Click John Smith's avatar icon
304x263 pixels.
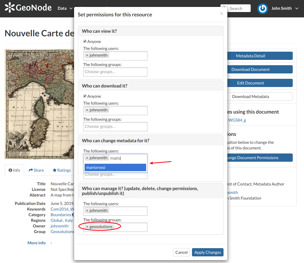tap(262, 8)
